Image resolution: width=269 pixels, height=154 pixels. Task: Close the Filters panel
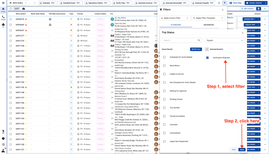[222, 10]
